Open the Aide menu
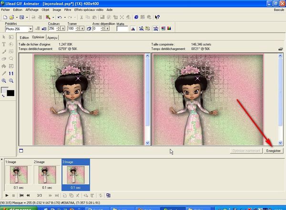Viewport: 286px width, 210px height. pos(110,10)
